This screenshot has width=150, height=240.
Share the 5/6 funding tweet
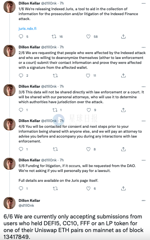[x=124, y=189]
